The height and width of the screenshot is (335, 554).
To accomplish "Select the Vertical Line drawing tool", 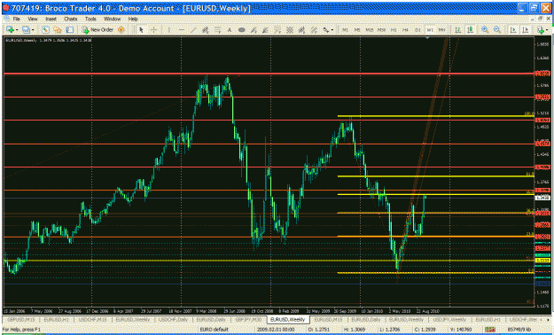I will click(x=169, y=30).
